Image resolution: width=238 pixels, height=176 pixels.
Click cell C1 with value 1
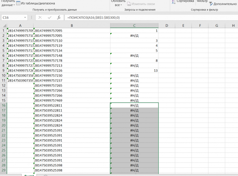pyautogui.click(x=134, y=31)
